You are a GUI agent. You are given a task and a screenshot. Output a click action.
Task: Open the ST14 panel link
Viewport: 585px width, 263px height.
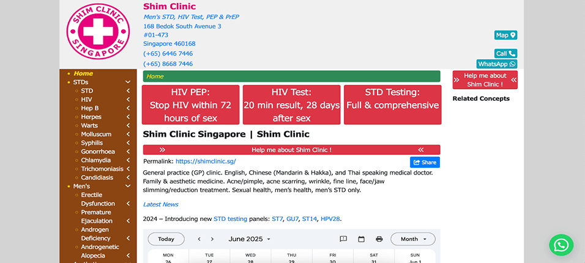pos(309,219)
